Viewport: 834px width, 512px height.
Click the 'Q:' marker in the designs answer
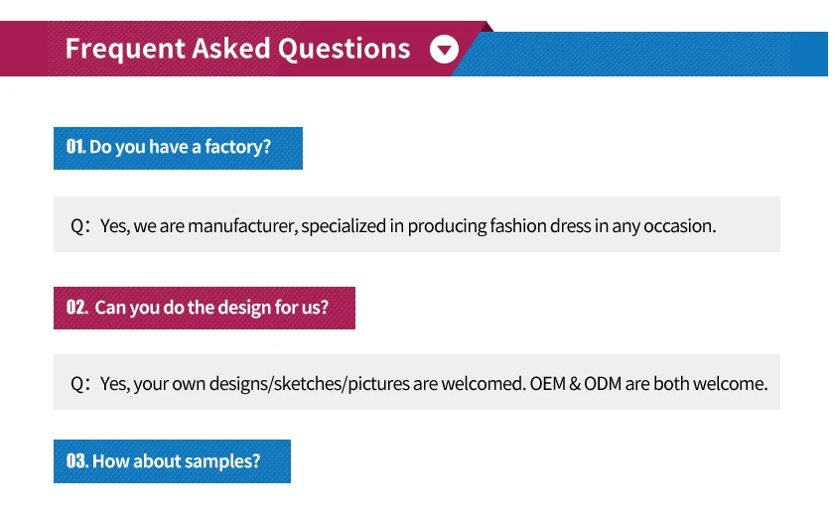coord(80,383)
